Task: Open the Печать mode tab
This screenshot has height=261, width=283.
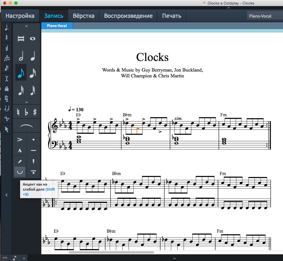Action: (x=172, y=16)
